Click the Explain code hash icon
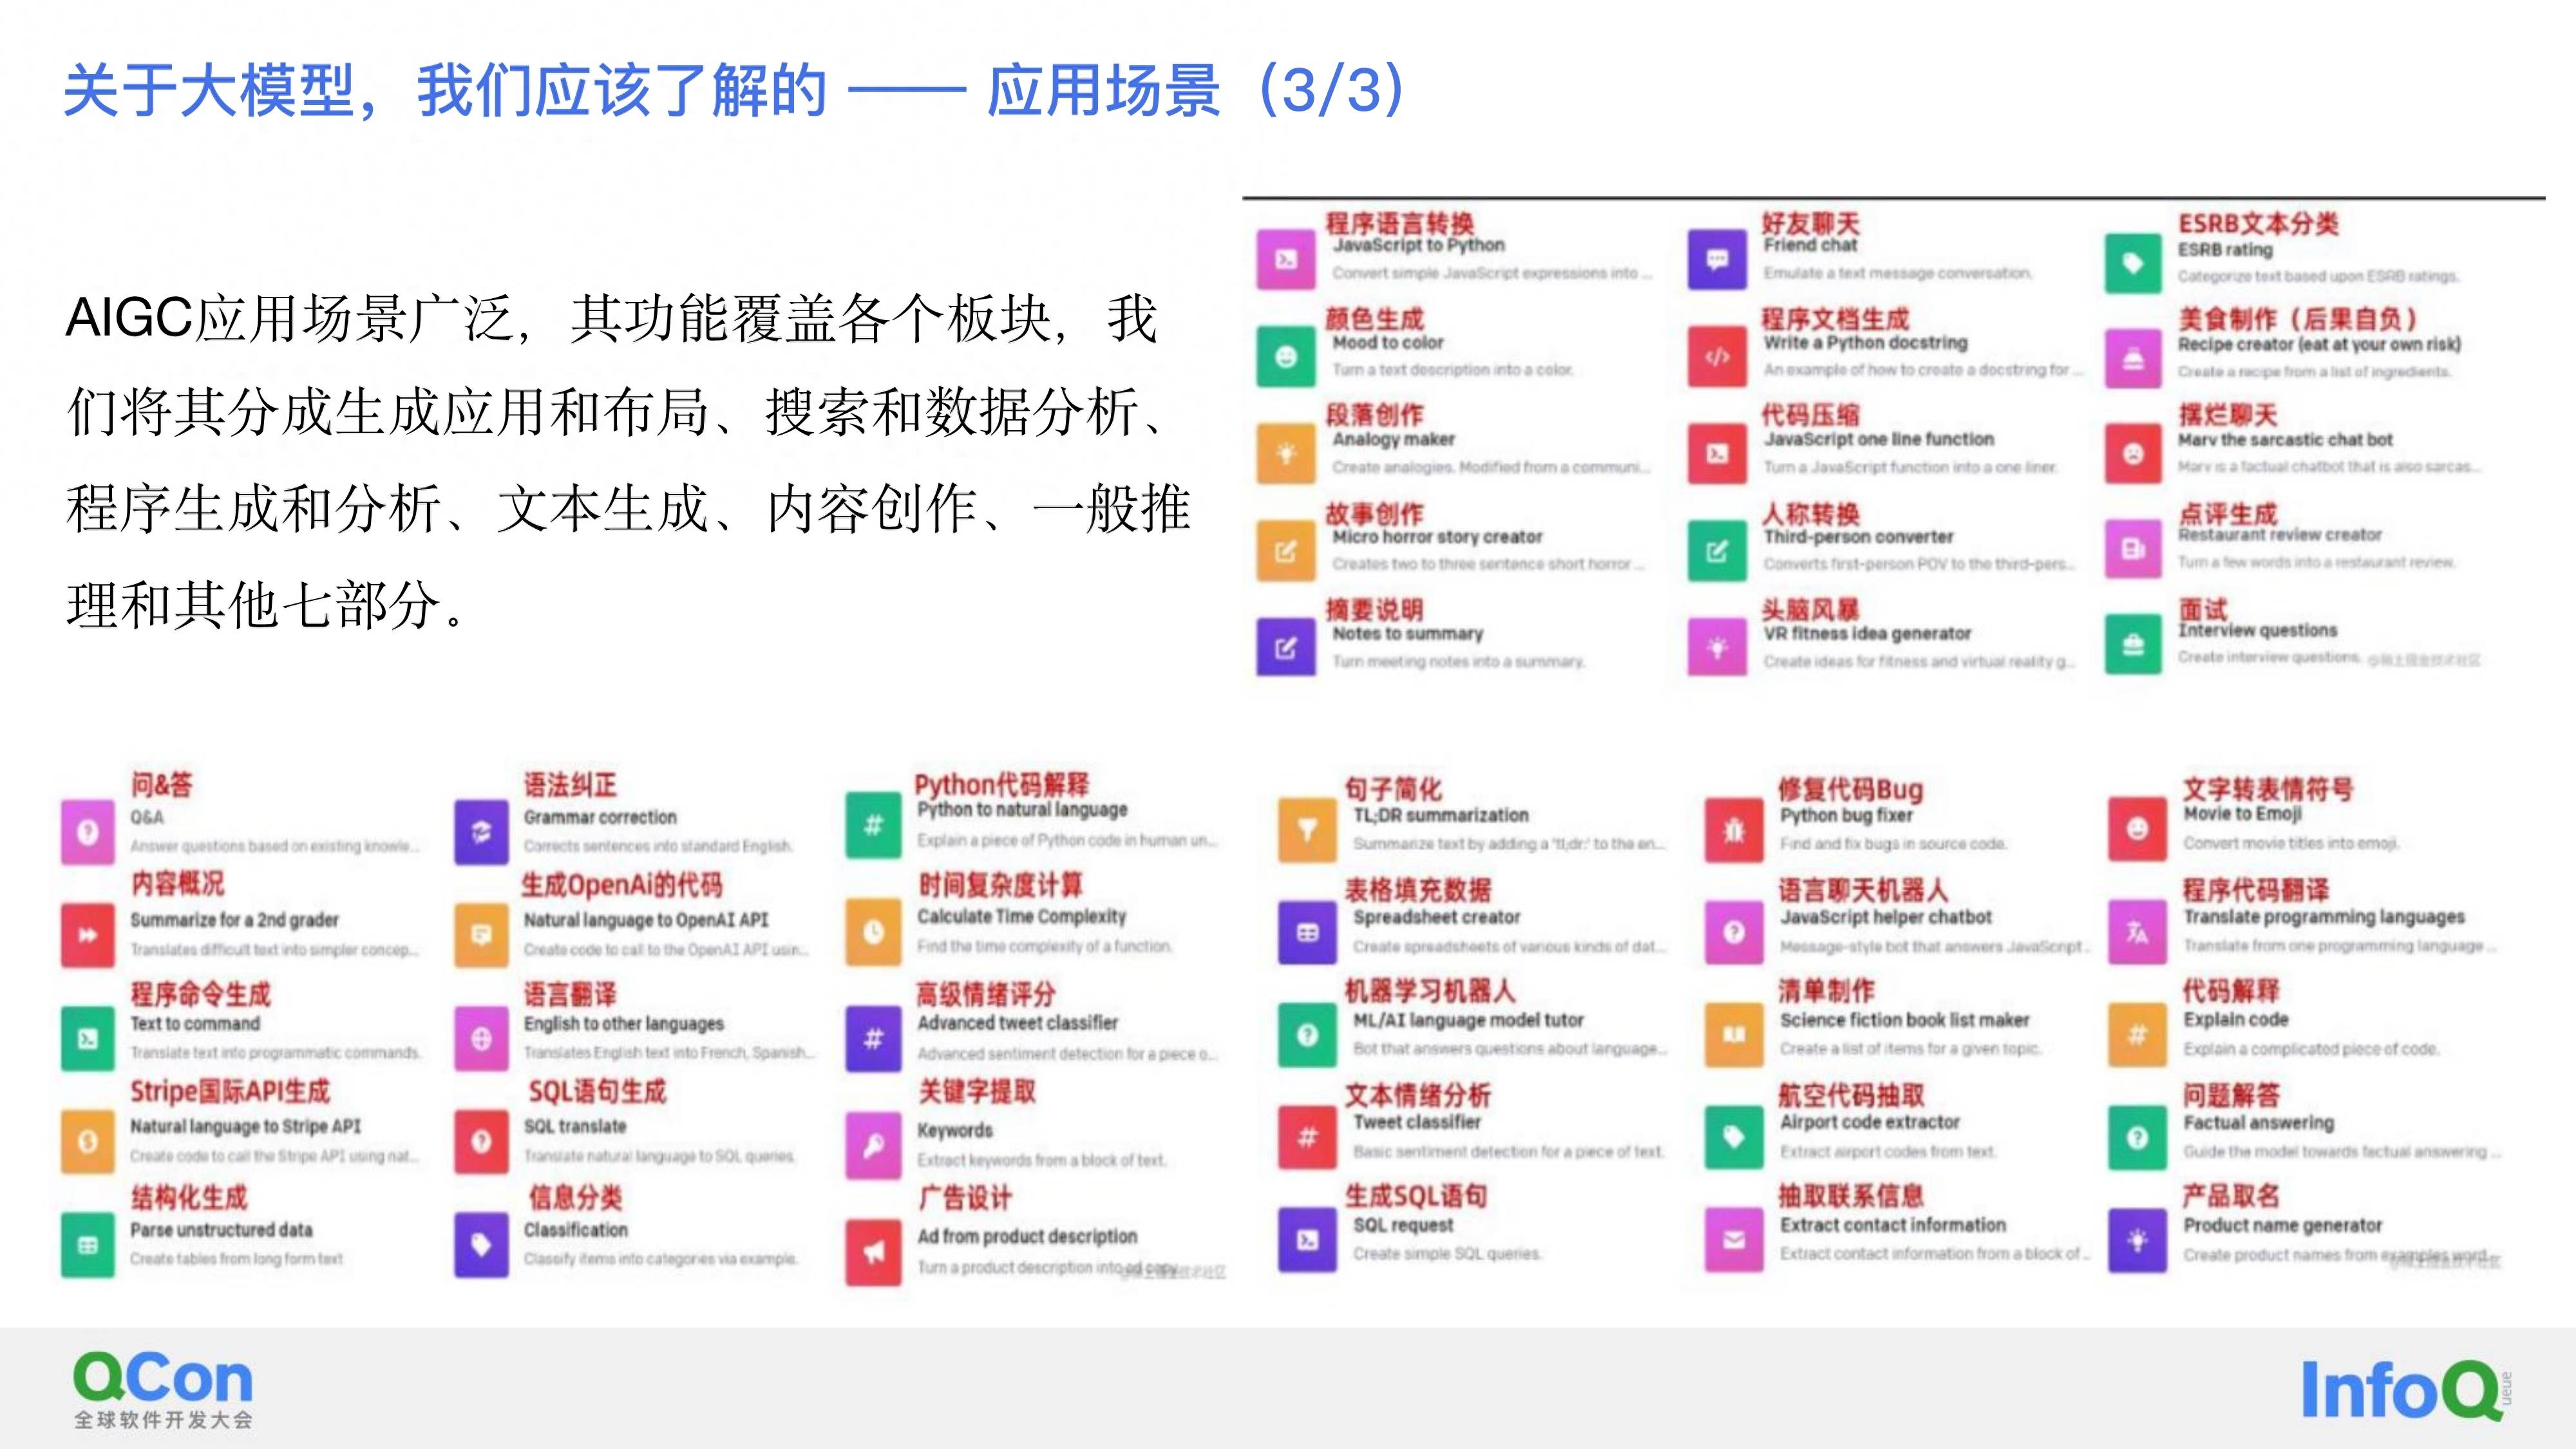Screen dimensions: 2576x1449 [2137, 1035]
